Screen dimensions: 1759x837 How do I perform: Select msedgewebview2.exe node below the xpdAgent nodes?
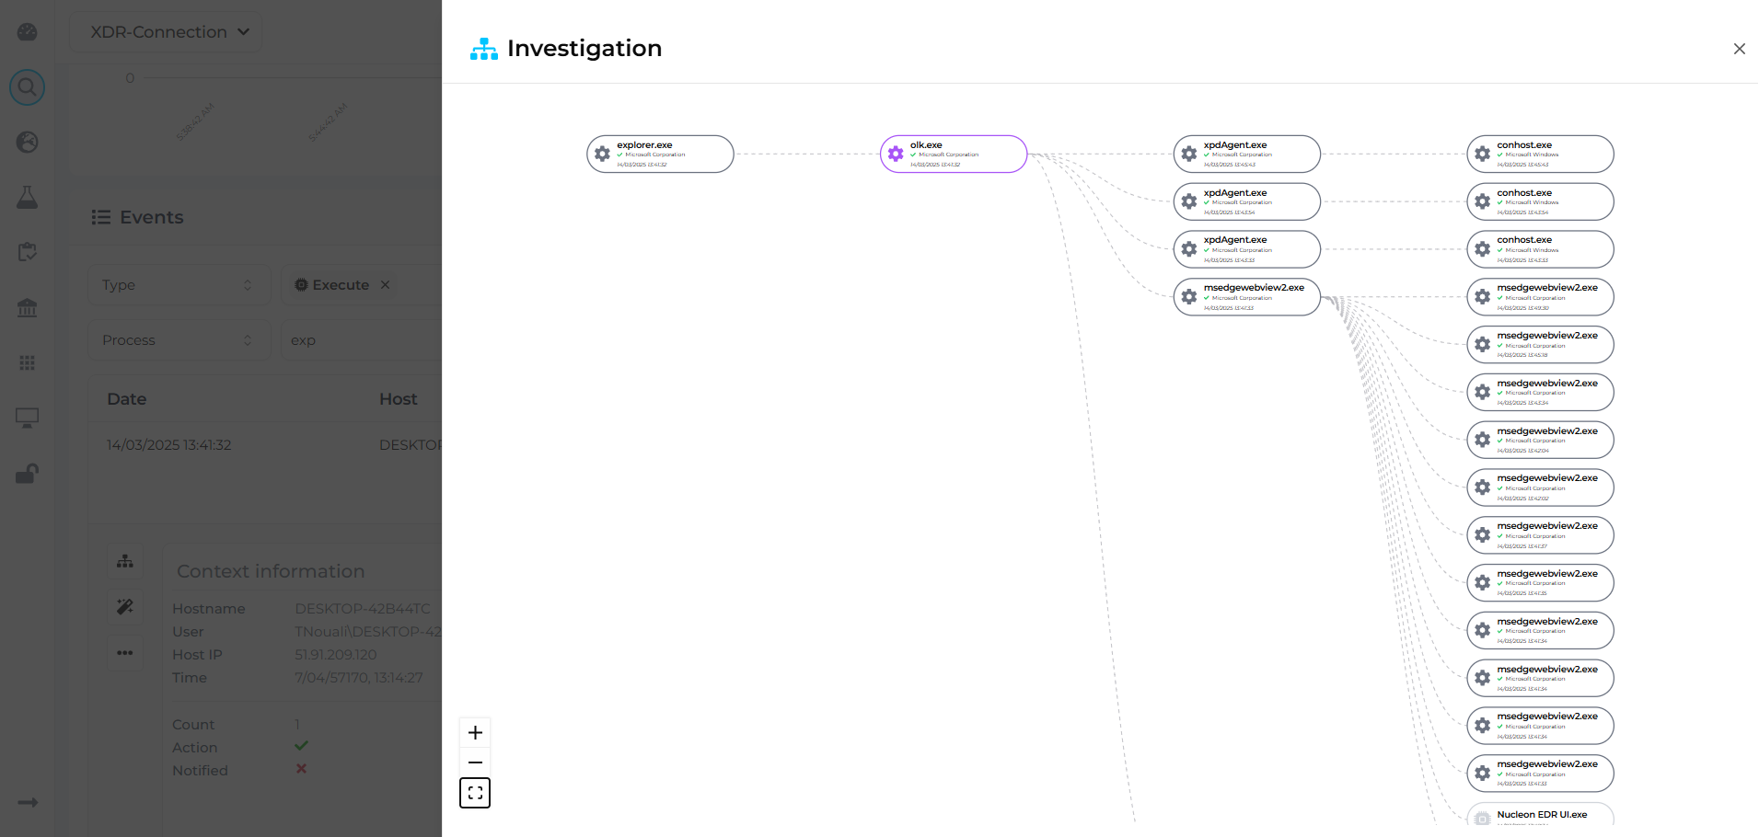click(1246, 297)
